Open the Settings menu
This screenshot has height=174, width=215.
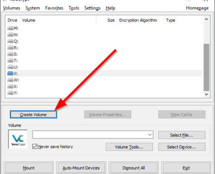coord(93,8)
